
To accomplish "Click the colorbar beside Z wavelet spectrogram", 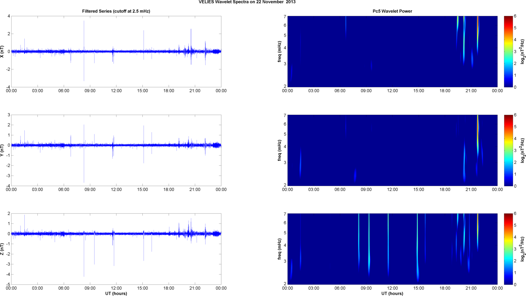I will [508, 249].
